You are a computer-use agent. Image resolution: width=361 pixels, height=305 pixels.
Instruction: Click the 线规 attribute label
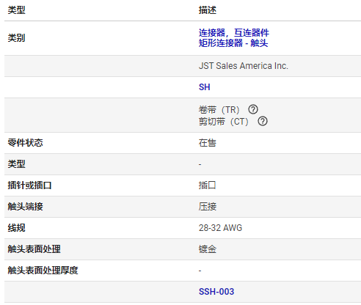click(x=16, y=228)
